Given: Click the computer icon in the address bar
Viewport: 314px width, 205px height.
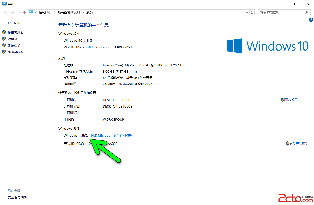Looking at the screenshot, I should pyautogui.click(x=31, y=12).
